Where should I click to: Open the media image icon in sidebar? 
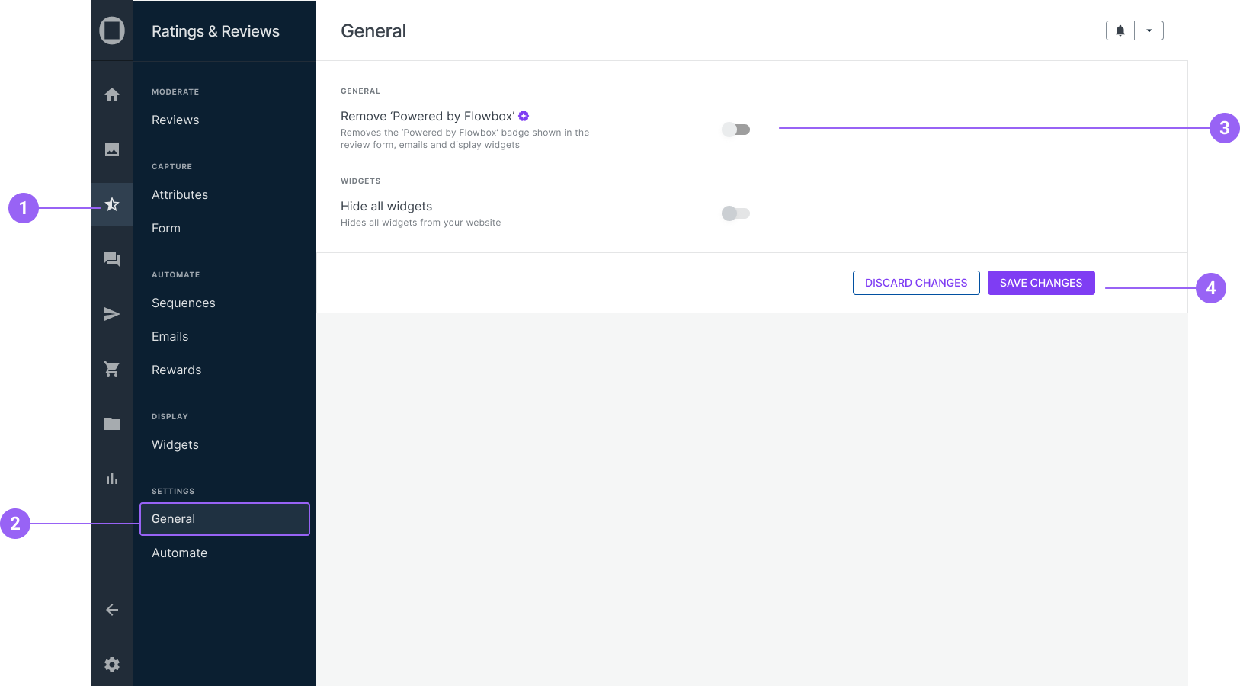[112, 149]
